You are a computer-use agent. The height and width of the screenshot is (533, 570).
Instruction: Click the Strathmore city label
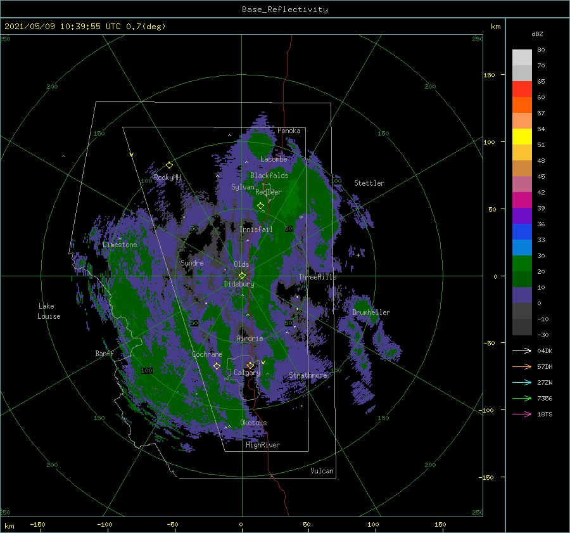308,375
